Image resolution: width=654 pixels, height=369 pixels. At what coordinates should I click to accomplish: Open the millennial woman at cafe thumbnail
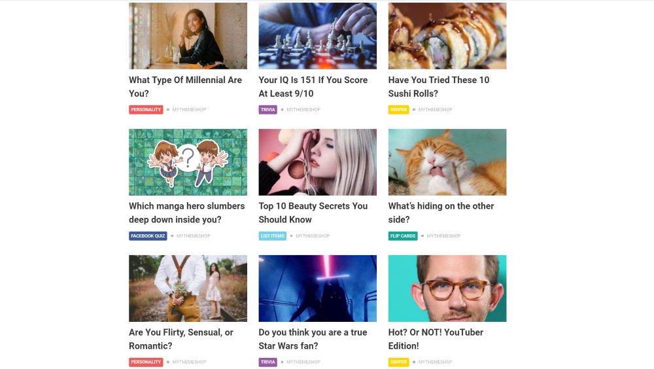(188, 36)
